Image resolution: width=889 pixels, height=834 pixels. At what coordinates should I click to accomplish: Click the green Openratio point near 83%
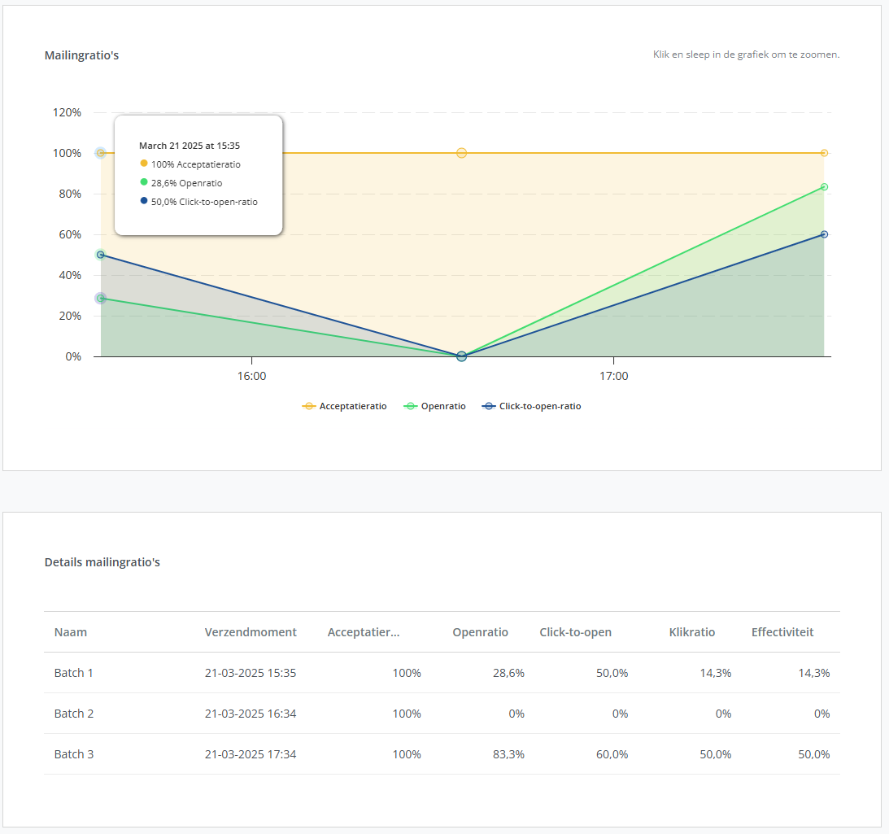tap(824, 187)
